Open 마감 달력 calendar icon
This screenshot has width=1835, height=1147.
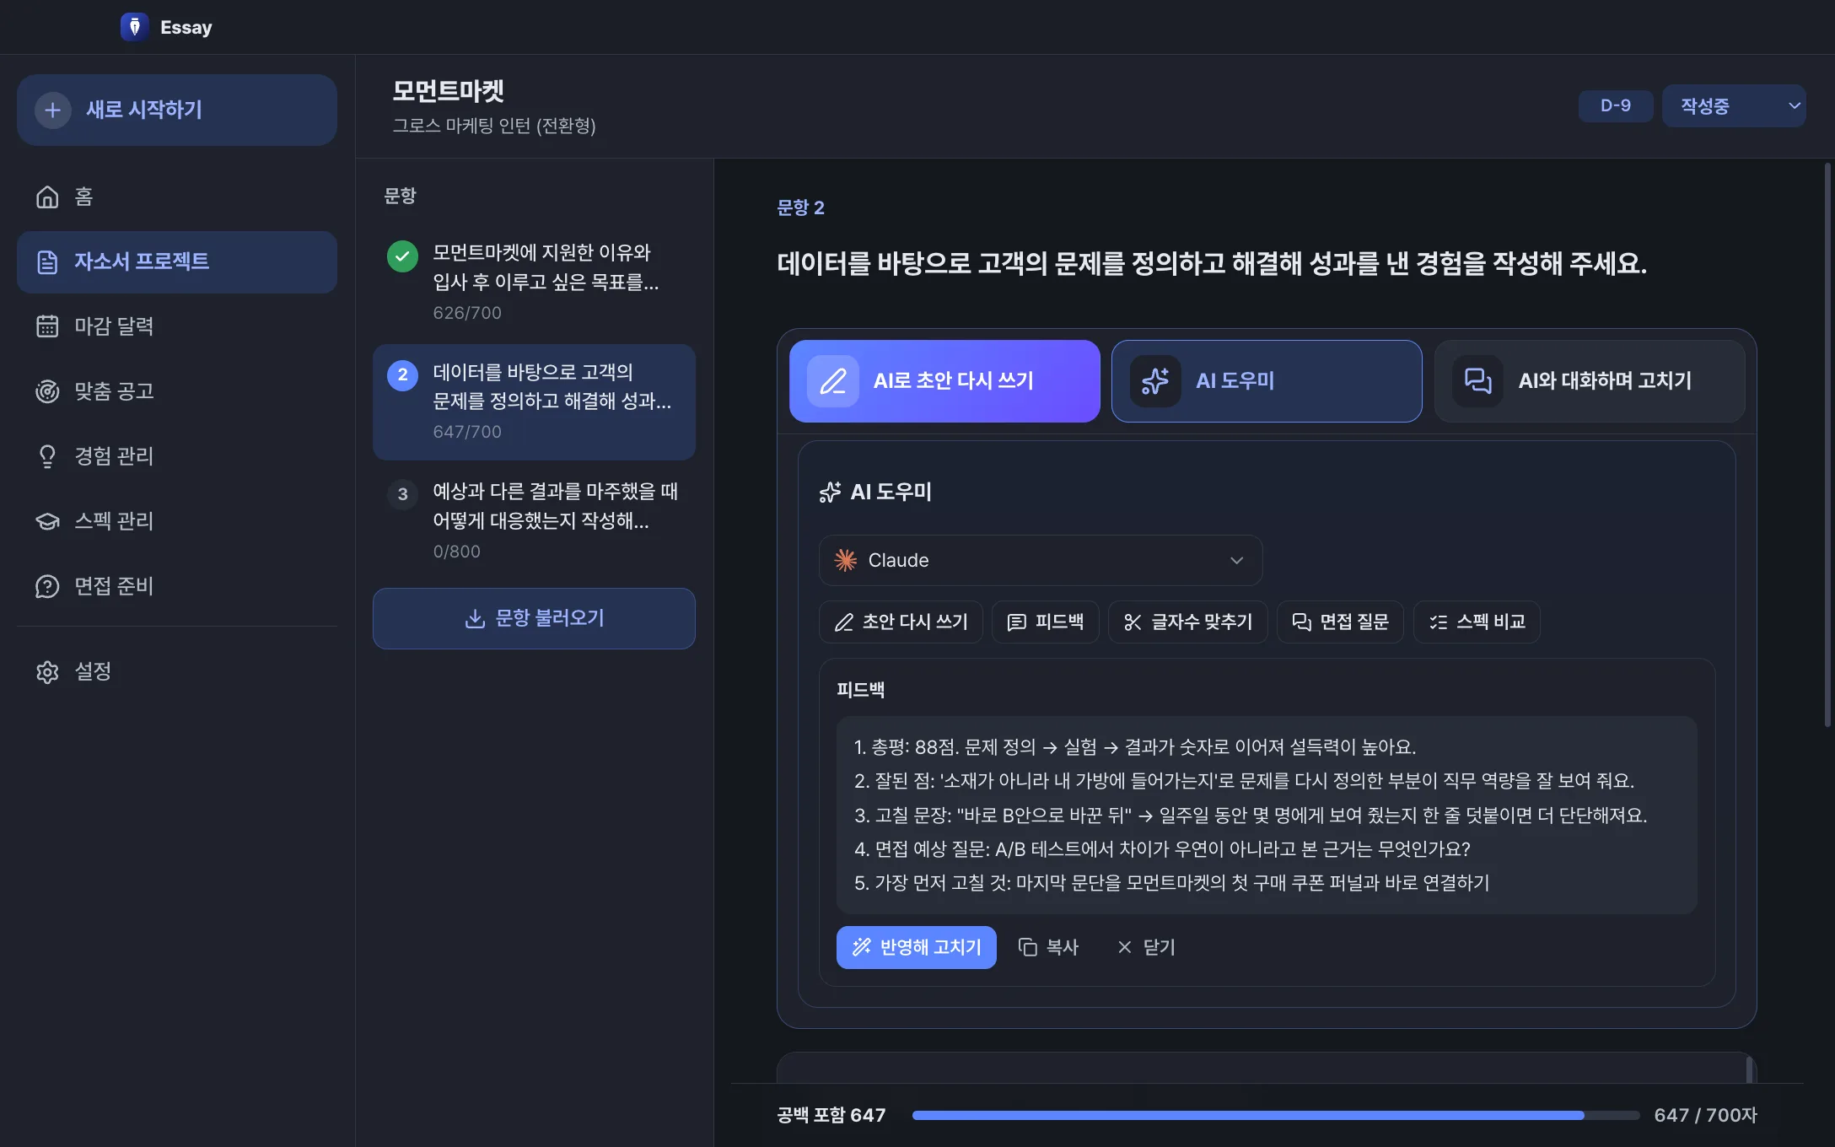(x=47, y=326)
